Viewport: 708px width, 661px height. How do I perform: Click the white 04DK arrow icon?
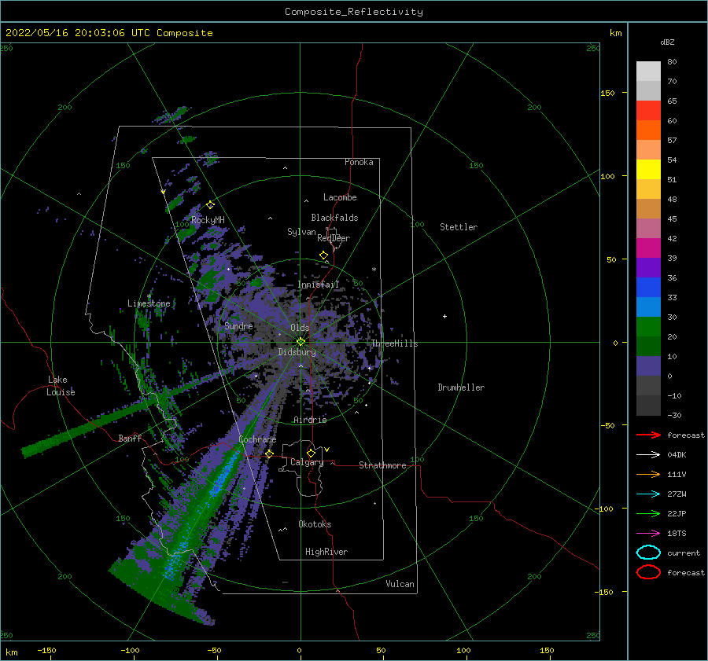(x=648, y=455)
